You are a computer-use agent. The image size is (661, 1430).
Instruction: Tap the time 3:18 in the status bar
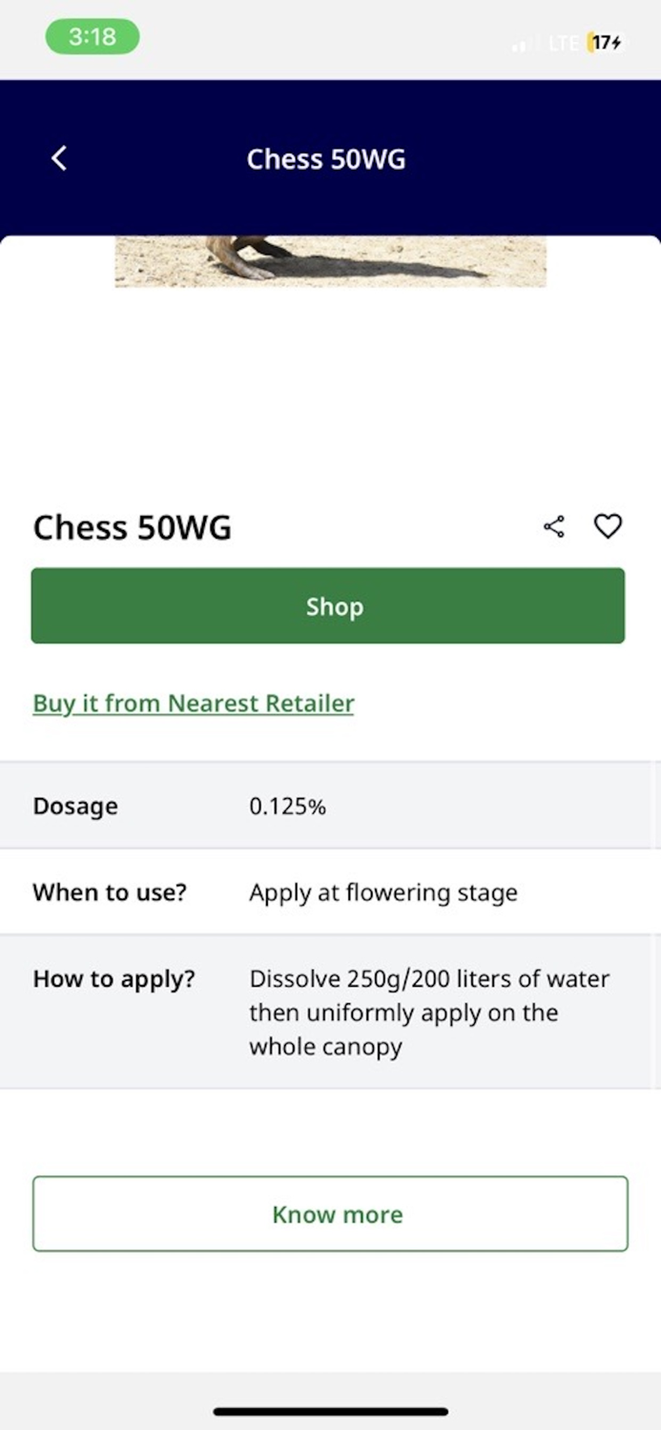coord(92,36)
